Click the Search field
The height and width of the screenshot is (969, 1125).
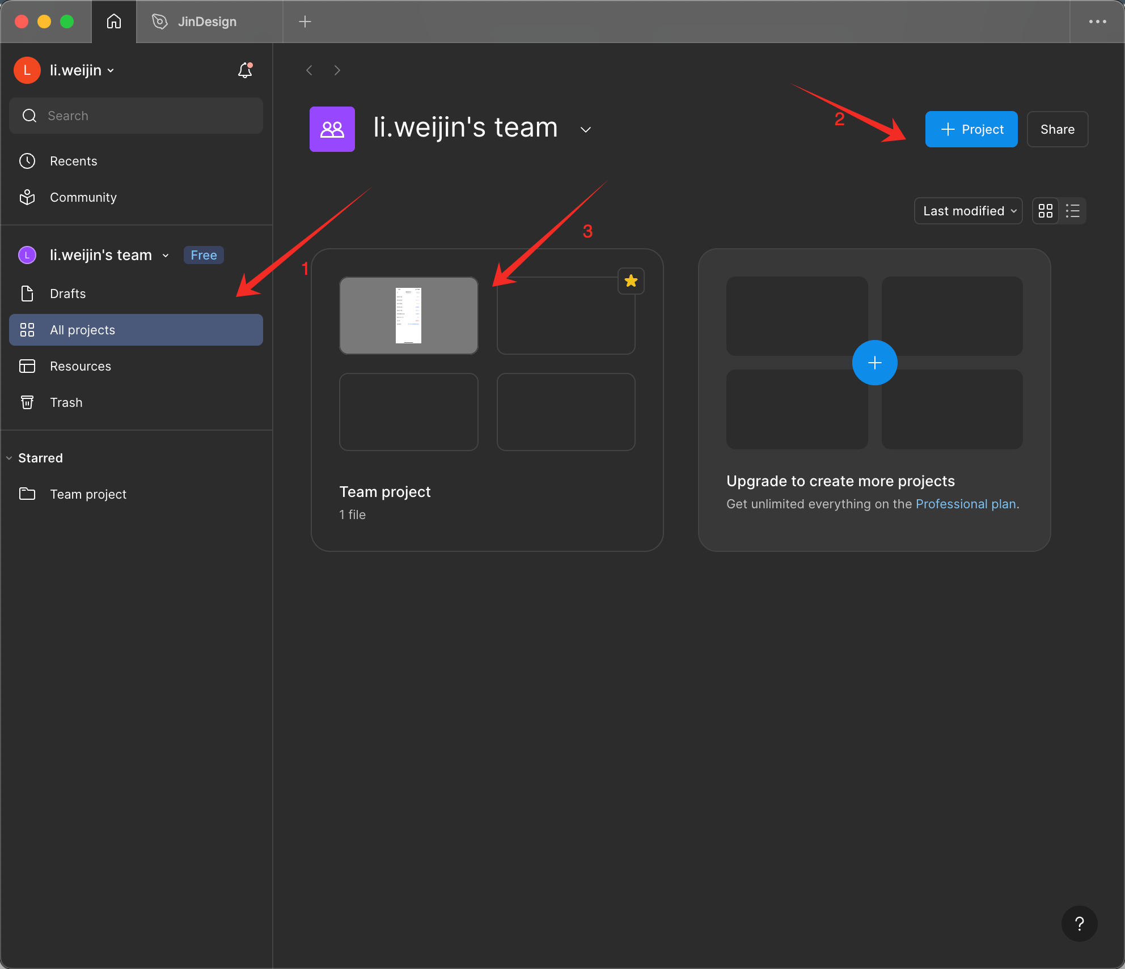(136, 116)
